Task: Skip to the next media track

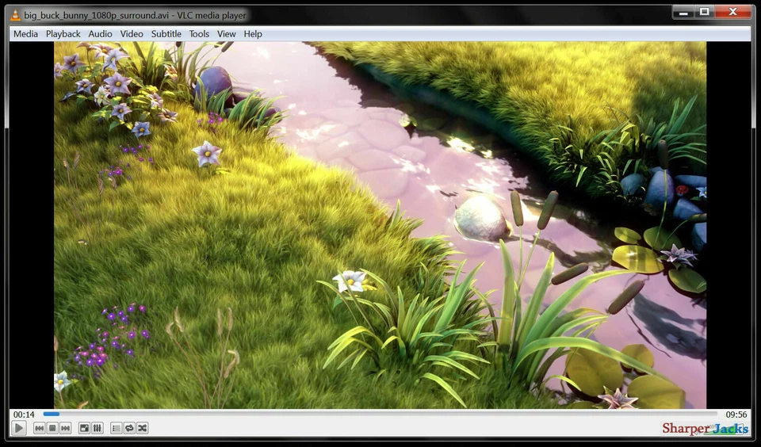Action: coord(65,428)
